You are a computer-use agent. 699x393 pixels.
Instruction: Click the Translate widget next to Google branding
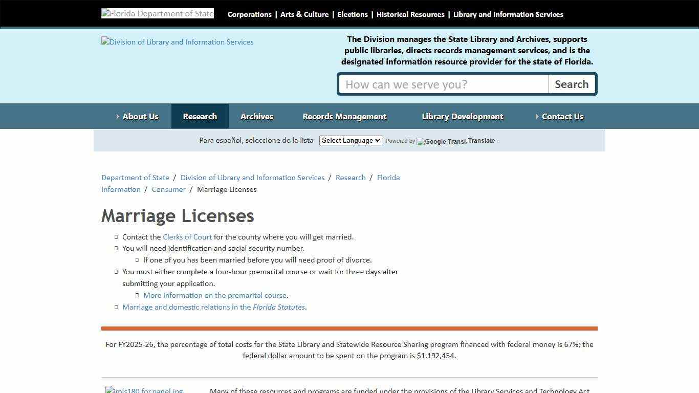coord(481,140)
